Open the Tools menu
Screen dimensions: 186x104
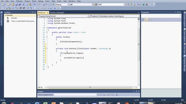(59, 1)
